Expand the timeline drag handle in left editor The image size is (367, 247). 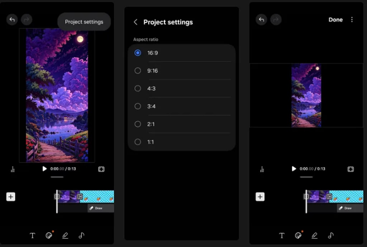[57, 177]
